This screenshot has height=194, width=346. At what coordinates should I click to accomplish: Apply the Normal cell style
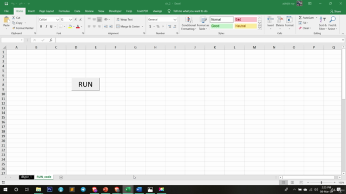[222, 19]
